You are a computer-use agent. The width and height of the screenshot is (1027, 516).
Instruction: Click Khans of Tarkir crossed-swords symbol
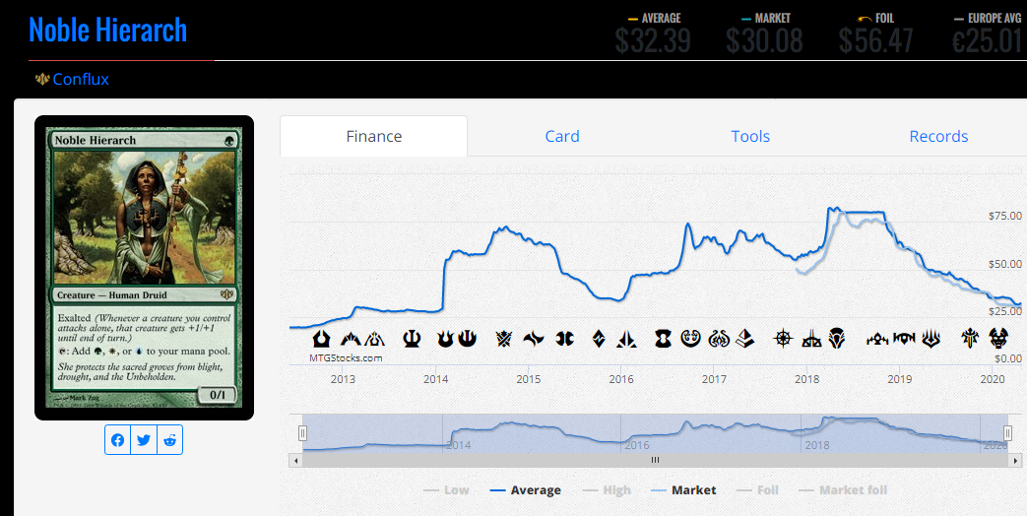504,339
